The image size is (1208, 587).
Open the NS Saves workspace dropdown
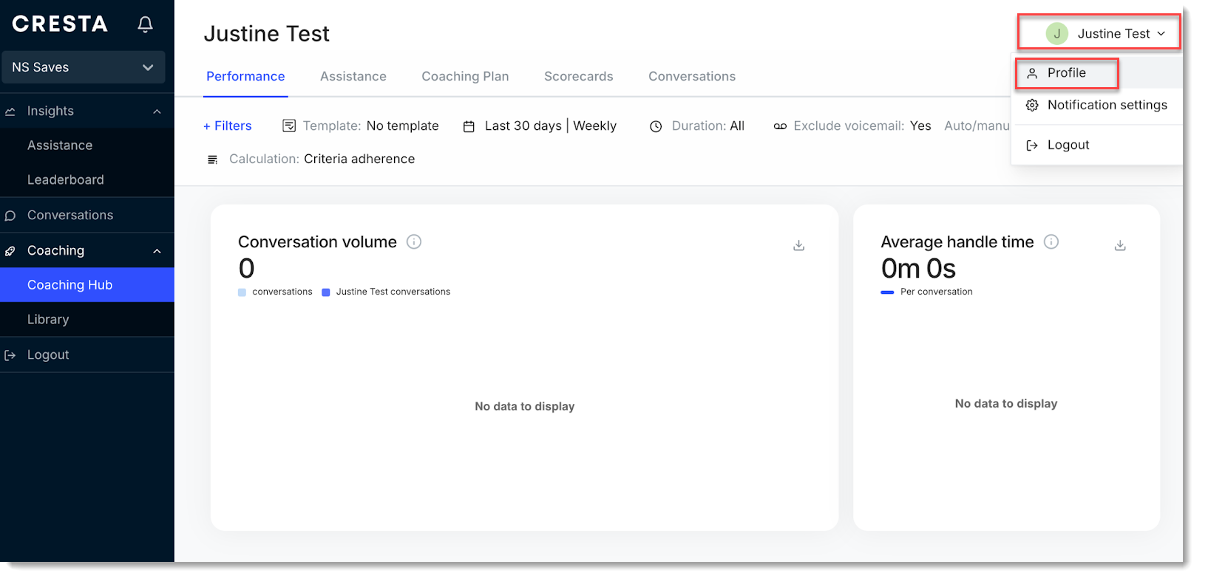pyautogui.click(x=83, y=67)
